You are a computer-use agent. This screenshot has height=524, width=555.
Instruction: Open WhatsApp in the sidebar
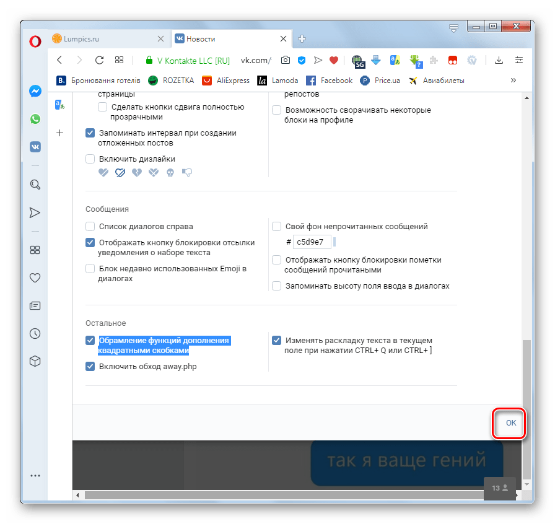pyautogui.click(x=35, y=119)
